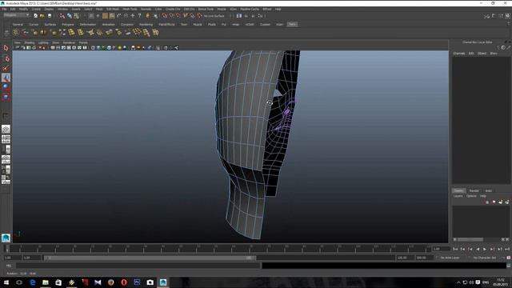Viewport: 512px width, 288px height.
Task: Select the Anim tab in the Layer Editor
Action: pyautogui.click(x=489, y=190)
